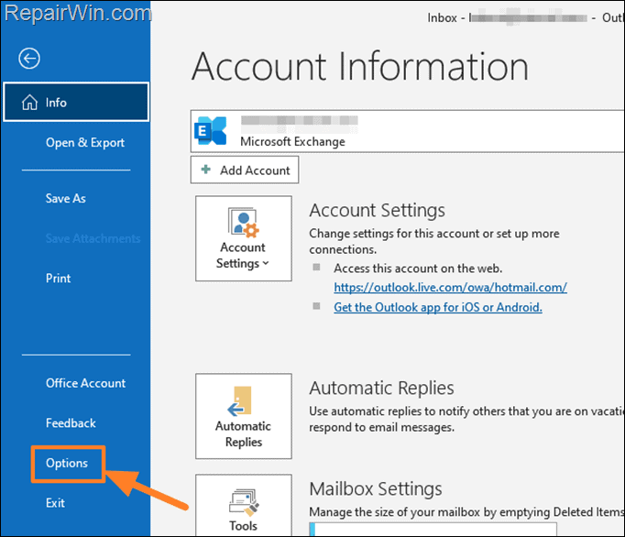
Task: Open Outlook Options
Action: point(67,464)
